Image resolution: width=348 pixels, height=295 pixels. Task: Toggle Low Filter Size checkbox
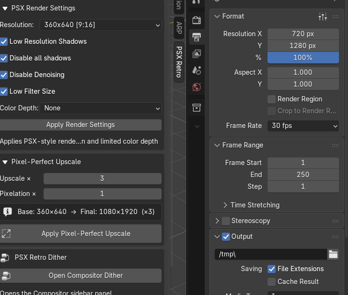[4, 91]
